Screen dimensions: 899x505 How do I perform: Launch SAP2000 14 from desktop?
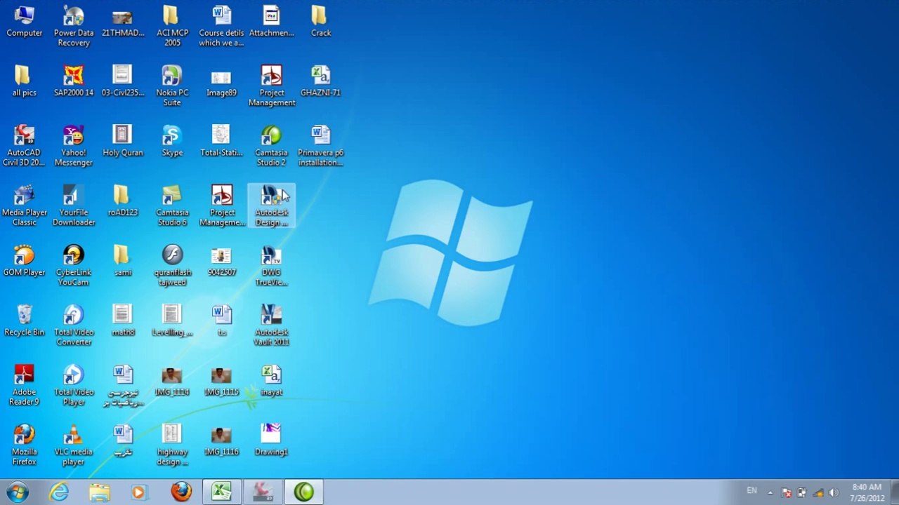click(x=74, y=81)
